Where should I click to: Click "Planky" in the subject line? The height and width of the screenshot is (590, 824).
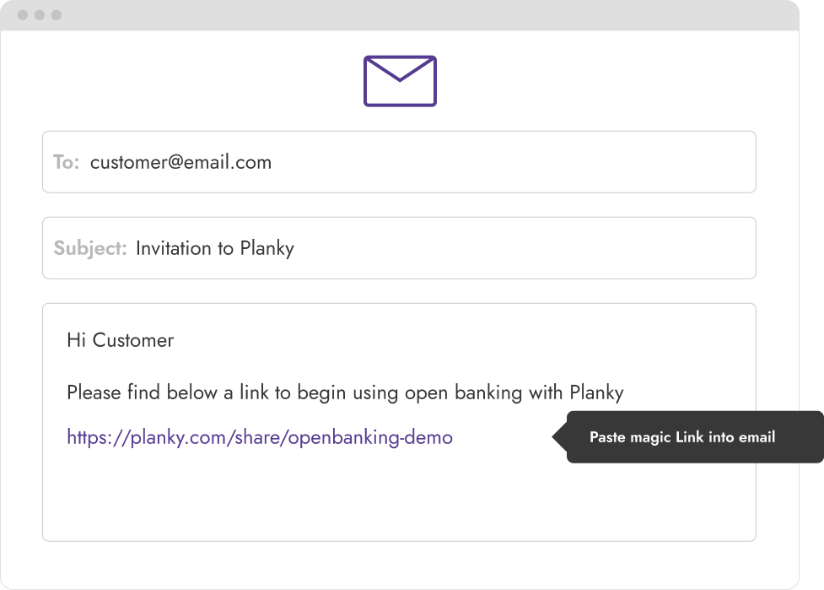(x=267, y=248)
